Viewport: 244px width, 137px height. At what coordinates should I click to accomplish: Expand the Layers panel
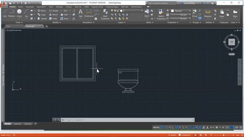click(122, 22)
